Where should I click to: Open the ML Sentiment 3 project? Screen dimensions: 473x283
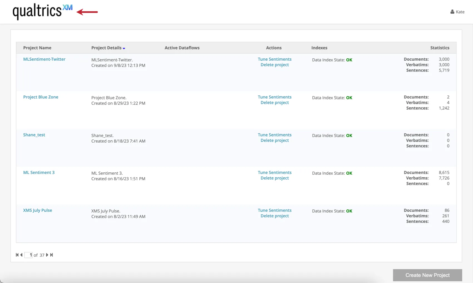[39, 172]
